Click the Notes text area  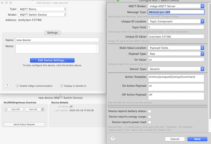coord(57,49)
